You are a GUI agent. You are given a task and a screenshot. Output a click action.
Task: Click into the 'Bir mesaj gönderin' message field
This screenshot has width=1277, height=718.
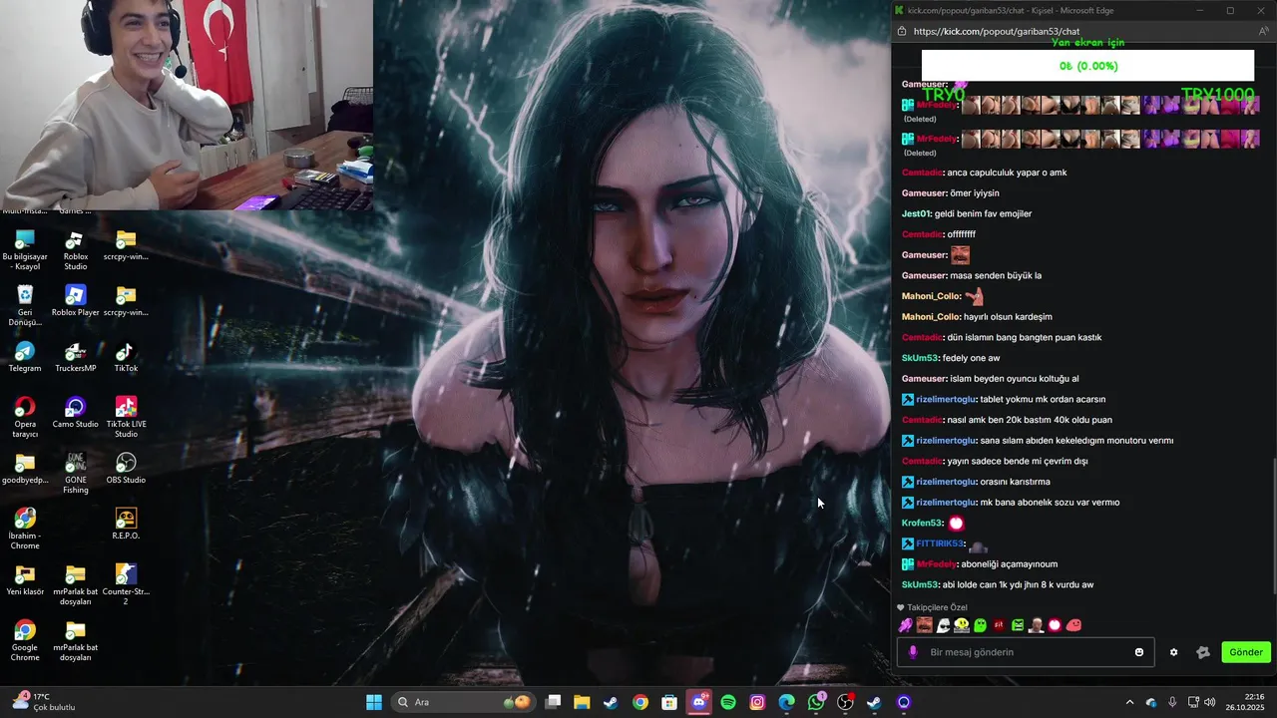click(x=1026, y=652)
